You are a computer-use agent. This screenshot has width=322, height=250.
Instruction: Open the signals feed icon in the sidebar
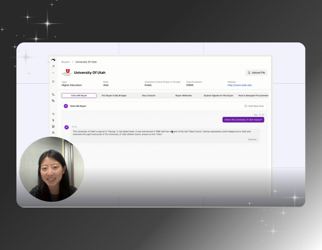pos(53,82)
